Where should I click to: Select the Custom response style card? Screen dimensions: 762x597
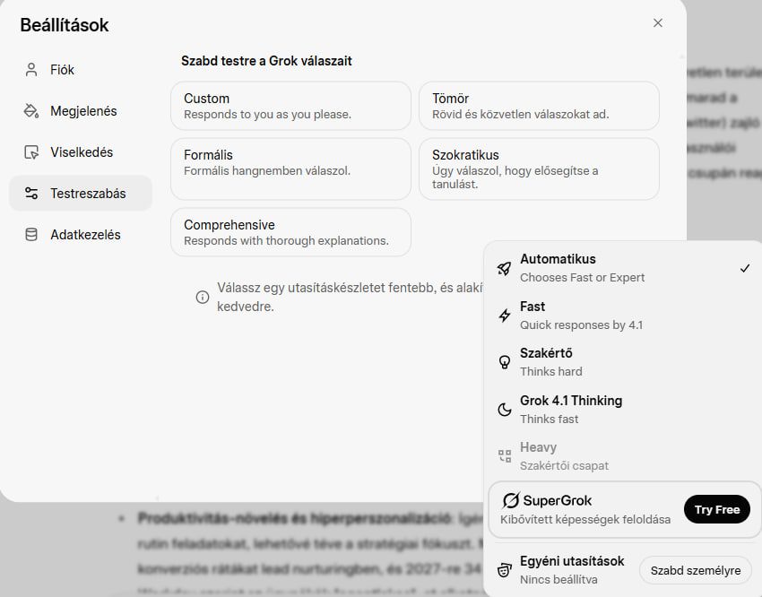click(x=290, y=106)
